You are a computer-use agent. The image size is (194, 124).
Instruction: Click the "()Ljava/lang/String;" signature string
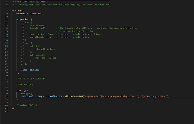coord(154,96)
